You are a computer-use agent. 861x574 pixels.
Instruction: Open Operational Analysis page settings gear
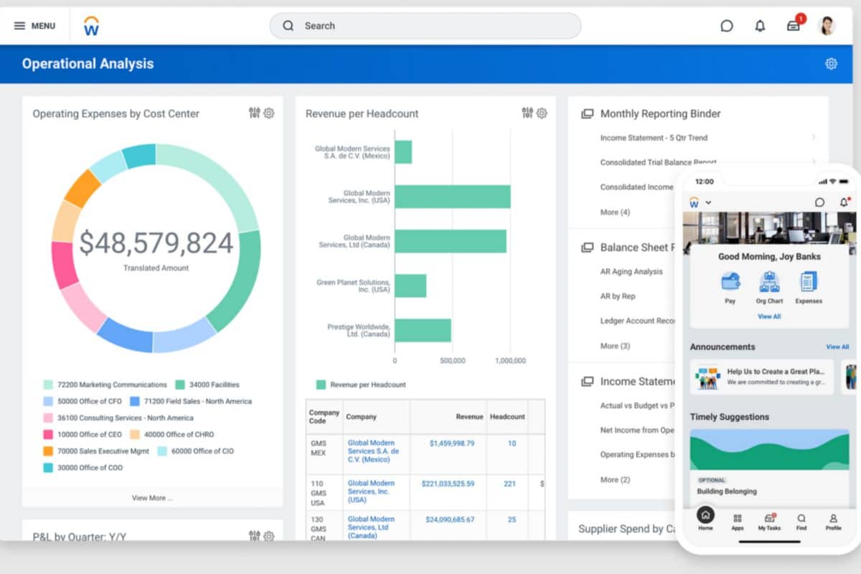click(x=831, y=64)
